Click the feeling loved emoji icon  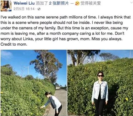coord(77,4)
